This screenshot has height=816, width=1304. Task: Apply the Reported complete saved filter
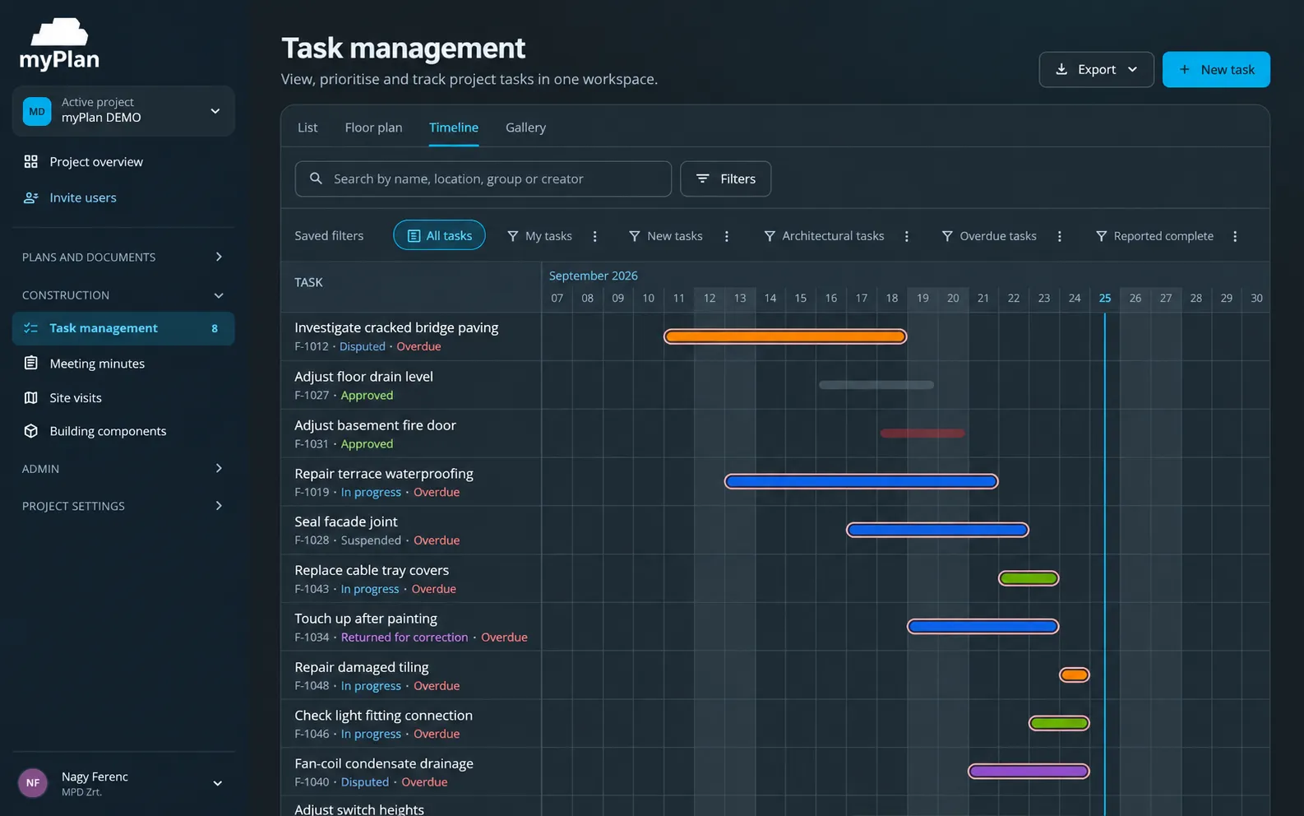[1154, 236]
